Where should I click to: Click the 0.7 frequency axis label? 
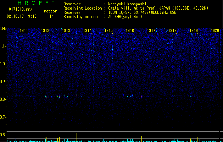[3, 117]
